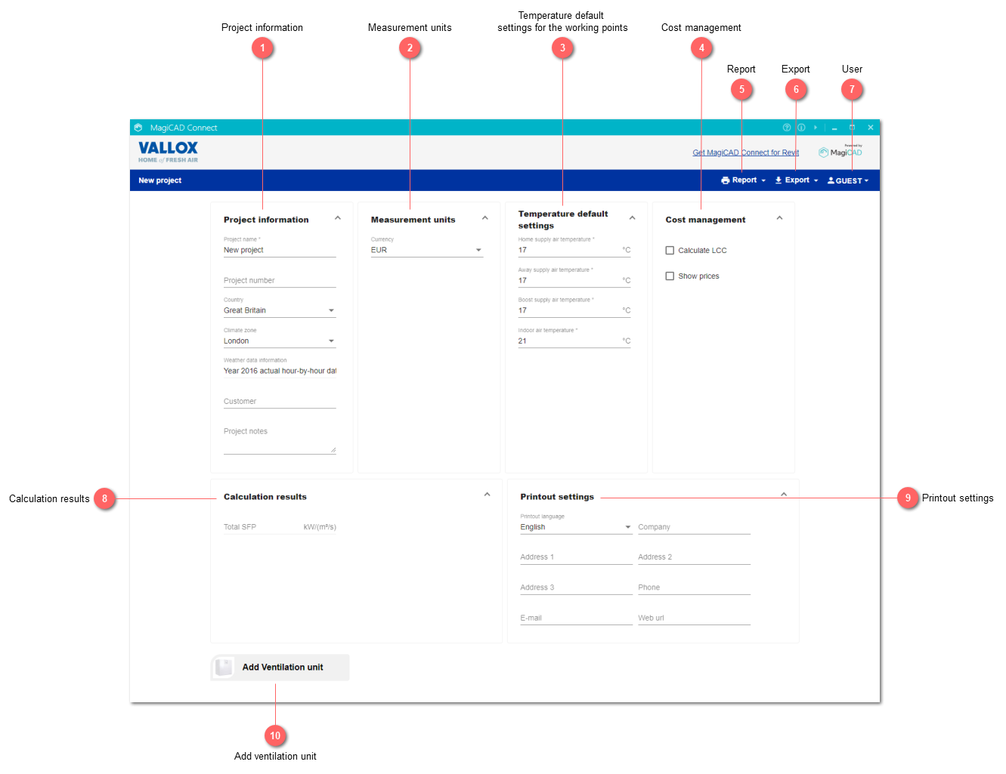Click the small play arrow in title bar
This screenshot has width=1006, height=774.
pyautogui.click(x=816, y=128)
